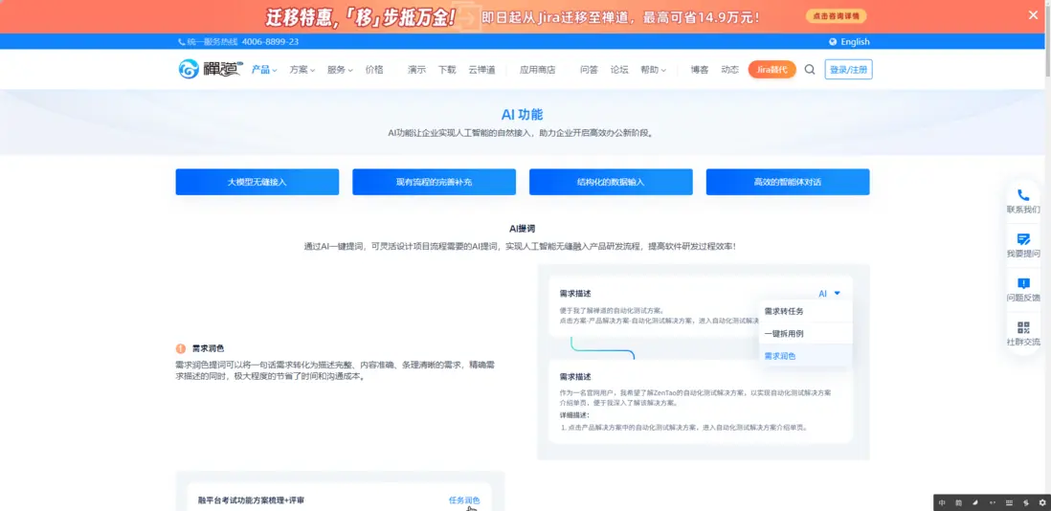This screenshot has width=1051, height=511.
Task: Go to the 论坛 page
Action: pos(619,69)
